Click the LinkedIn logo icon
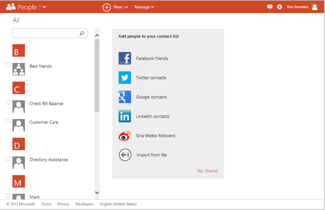Image resolution: width=325 pixels, height=210 pixels. (x=125, y=116)
